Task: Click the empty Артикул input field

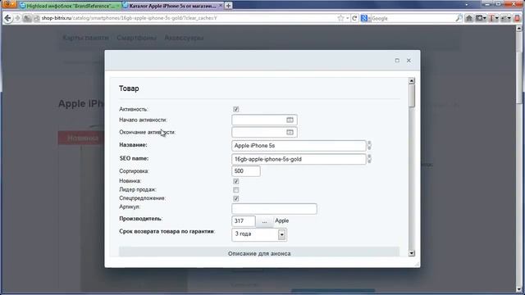Action: (x=274, y=209)
